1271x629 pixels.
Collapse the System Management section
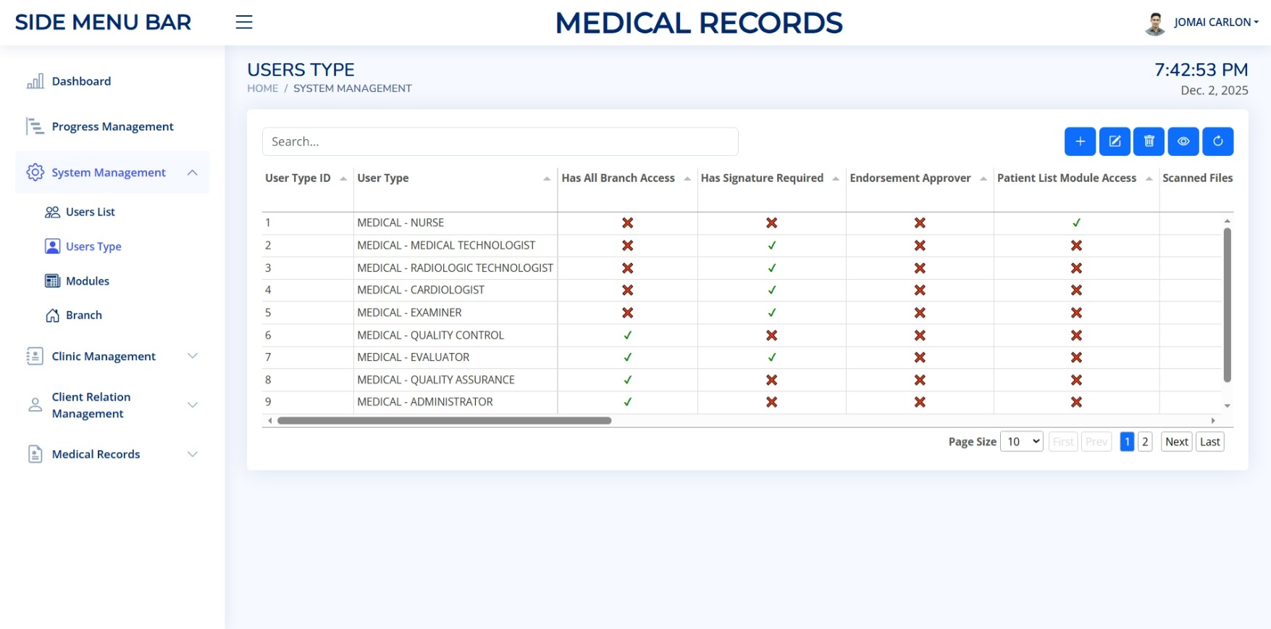tap(192, 172)
